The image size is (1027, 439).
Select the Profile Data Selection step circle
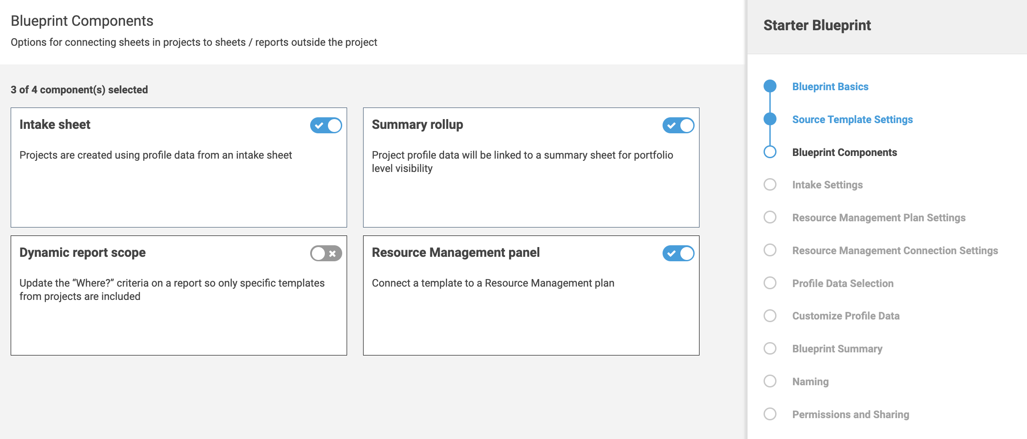[770, 283]
